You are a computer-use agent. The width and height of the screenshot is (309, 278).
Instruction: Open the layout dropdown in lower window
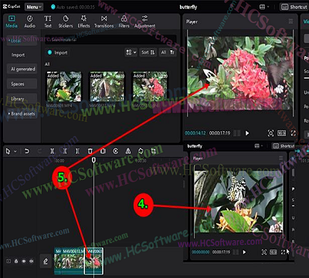pos(258,146)
